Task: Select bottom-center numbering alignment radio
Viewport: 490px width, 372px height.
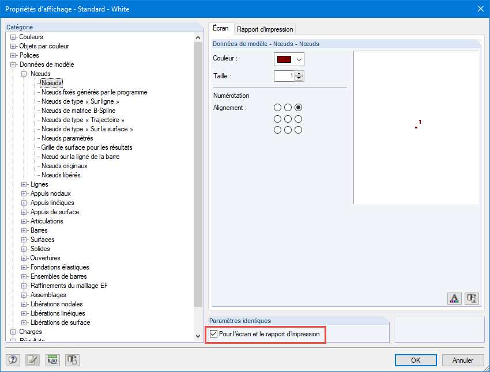Action: click(288, 130)
